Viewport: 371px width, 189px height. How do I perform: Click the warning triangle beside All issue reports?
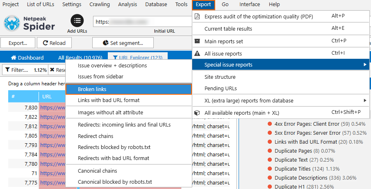tap(197, 53)
